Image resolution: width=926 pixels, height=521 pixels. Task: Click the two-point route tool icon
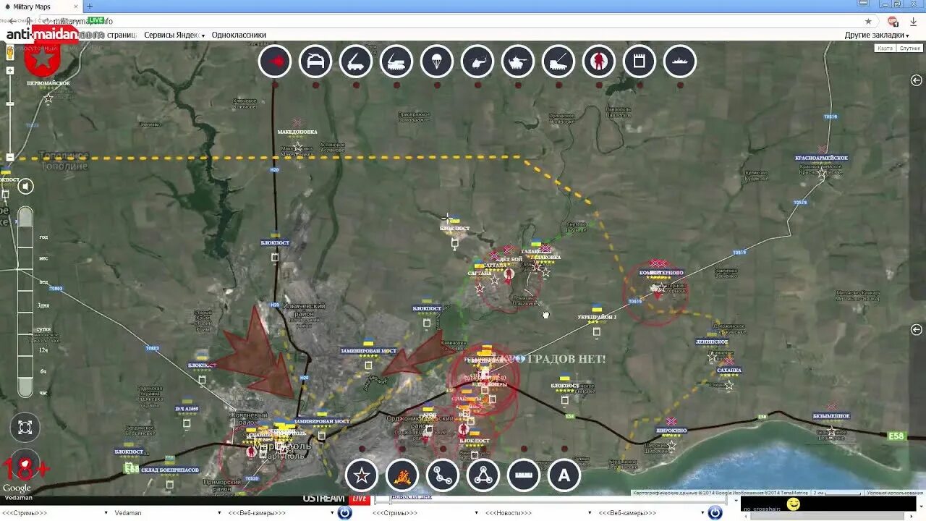(x=443, y=475)
